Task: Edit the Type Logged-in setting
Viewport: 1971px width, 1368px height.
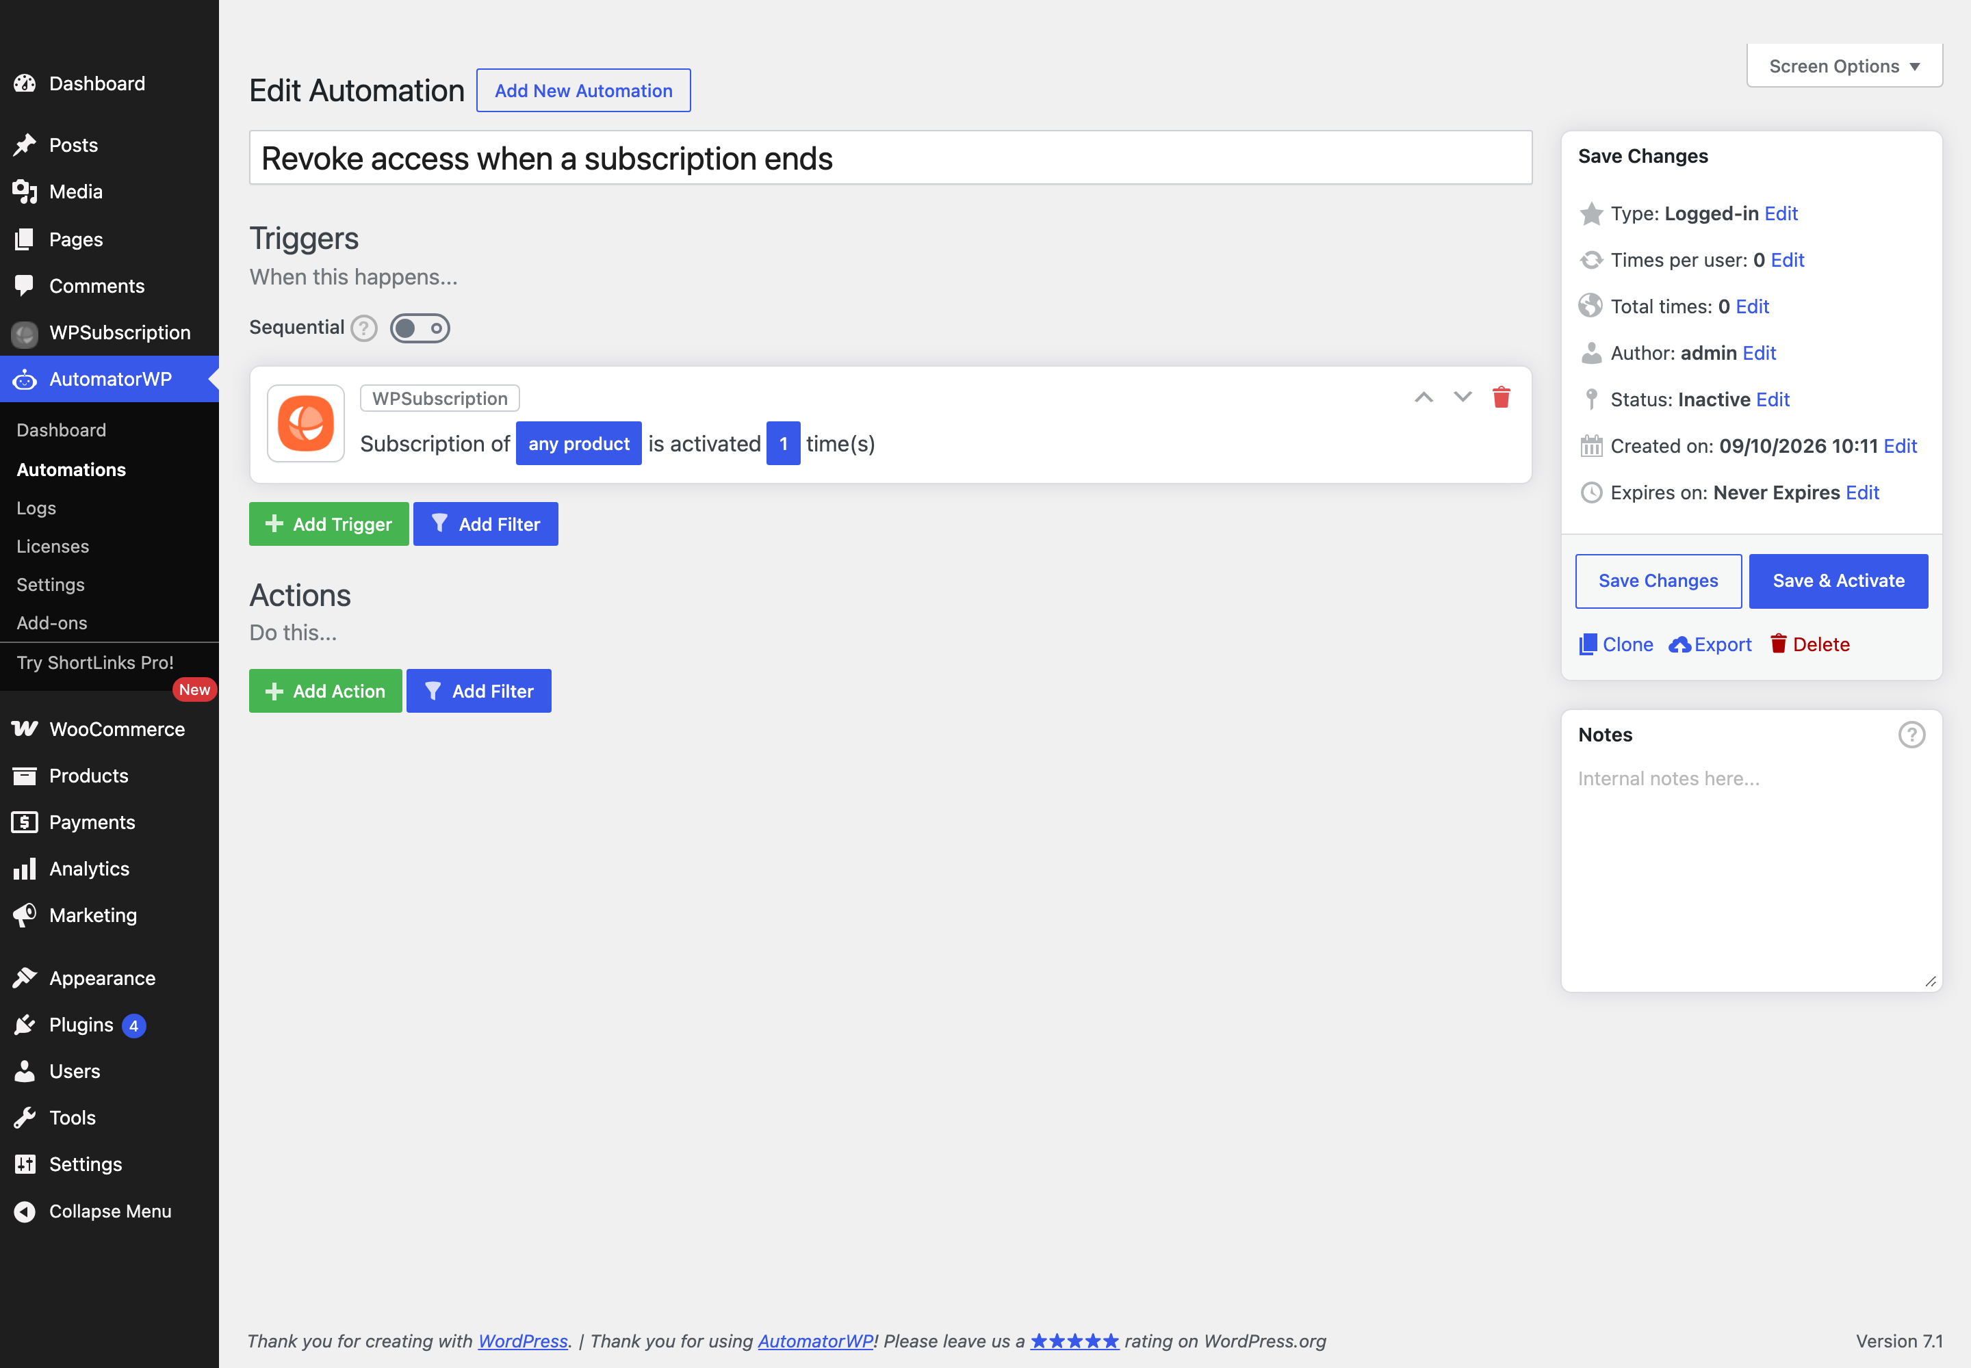Action: tap(1781, 213)
